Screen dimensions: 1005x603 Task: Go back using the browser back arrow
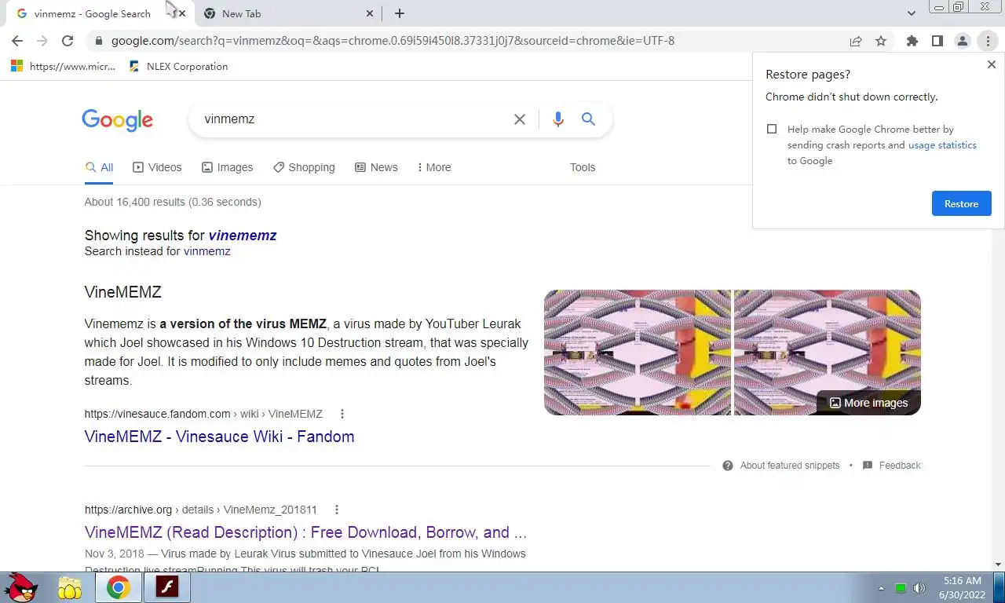click(17, 41)
